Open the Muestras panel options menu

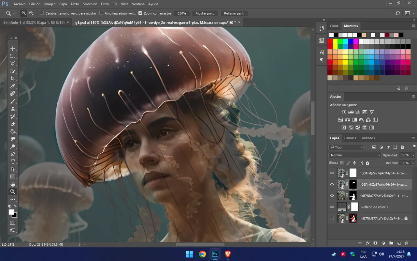point(413,26)
